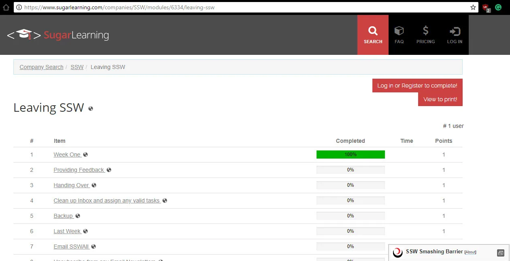
Task: Click the View to print button
Action: (x=440, y=99)
